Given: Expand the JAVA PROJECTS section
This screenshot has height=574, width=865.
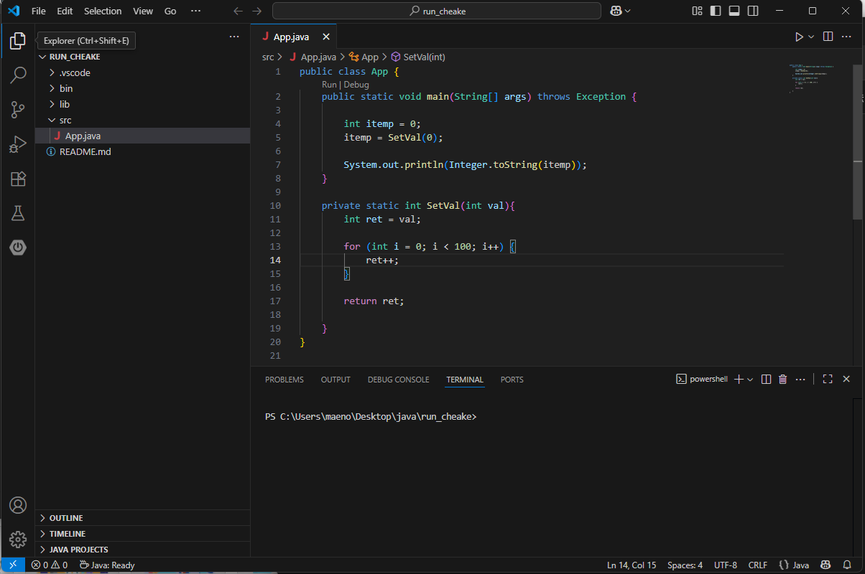Looking at the screenshot, I should pos(142,550).
